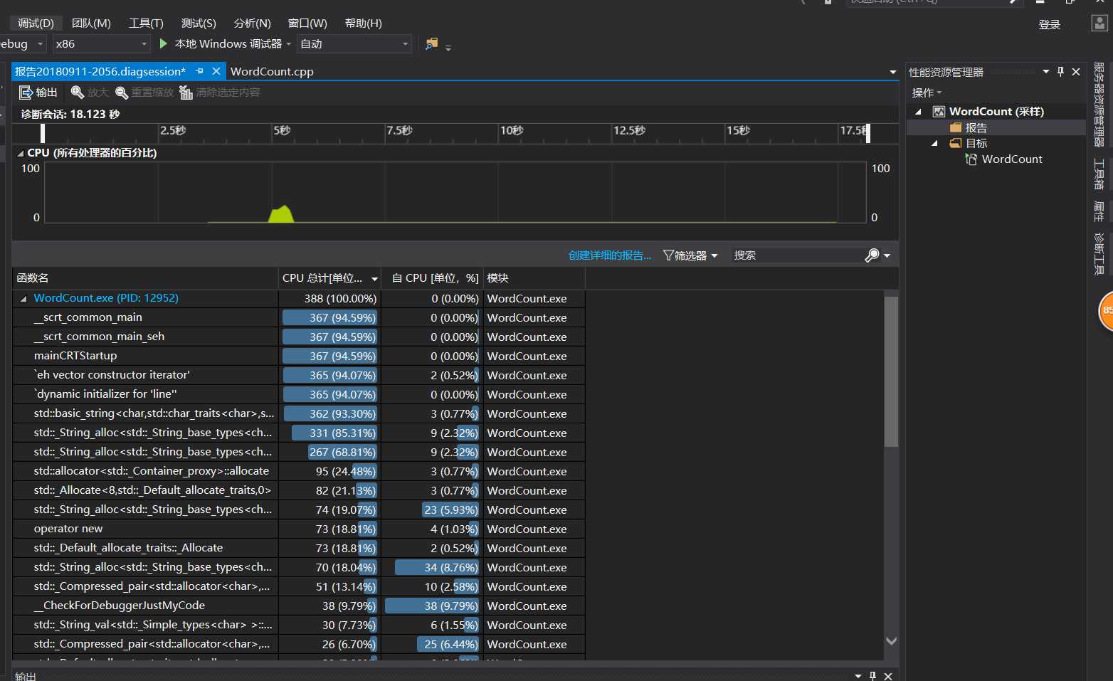Open the 筛选器 filter dropdown
This screenshot has width=1113, height=681.
click(690, 255)
